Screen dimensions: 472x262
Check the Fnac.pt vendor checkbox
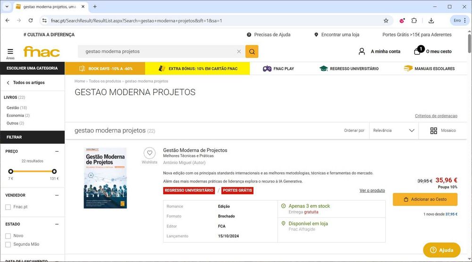(x=8, y=207)
